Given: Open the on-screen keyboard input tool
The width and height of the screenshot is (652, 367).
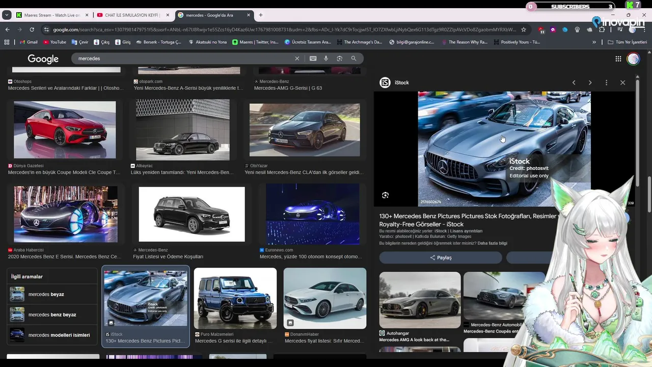Looking at the screenshot, I should 313,59.
